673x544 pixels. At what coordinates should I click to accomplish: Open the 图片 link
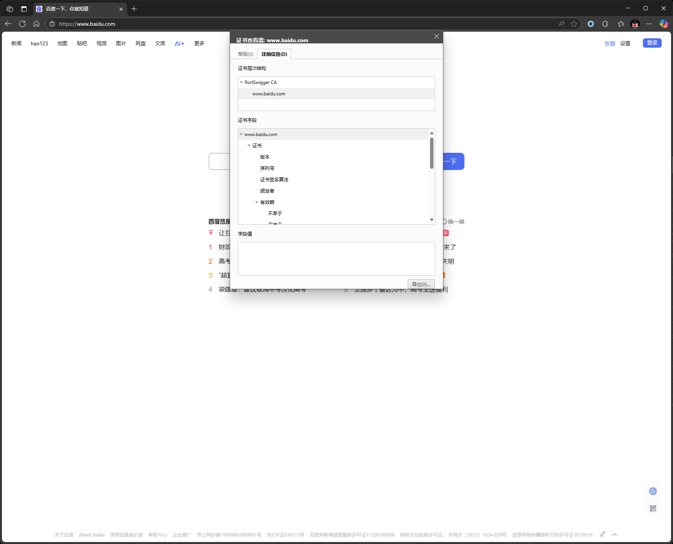121,43
